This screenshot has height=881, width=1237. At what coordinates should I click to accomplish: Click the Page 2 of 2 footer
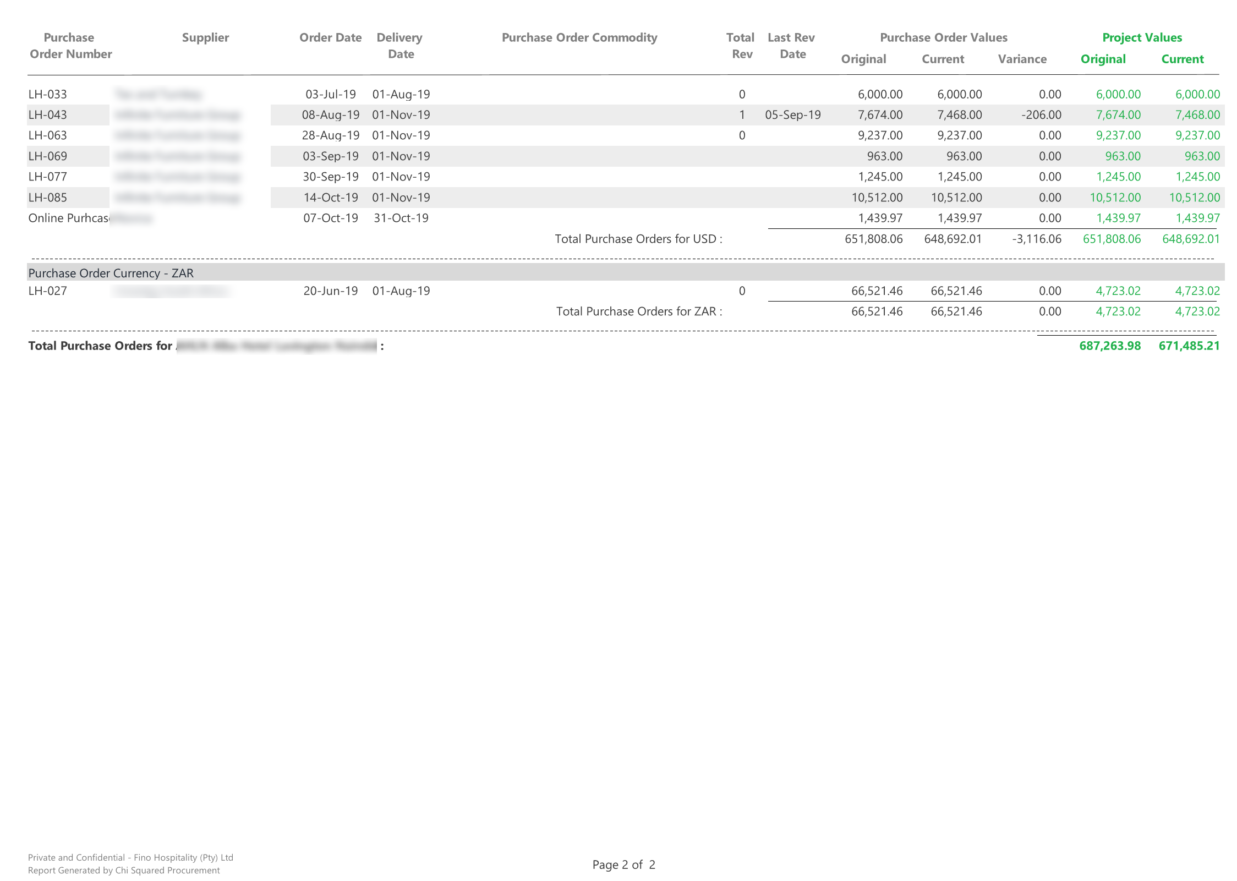tap(623, 864)
